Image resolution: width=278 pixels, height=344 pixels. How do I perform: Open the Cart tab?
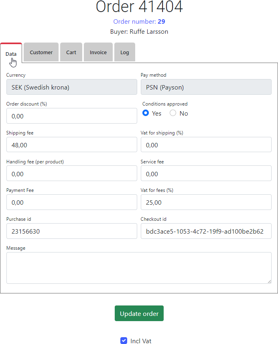point(71,52)
